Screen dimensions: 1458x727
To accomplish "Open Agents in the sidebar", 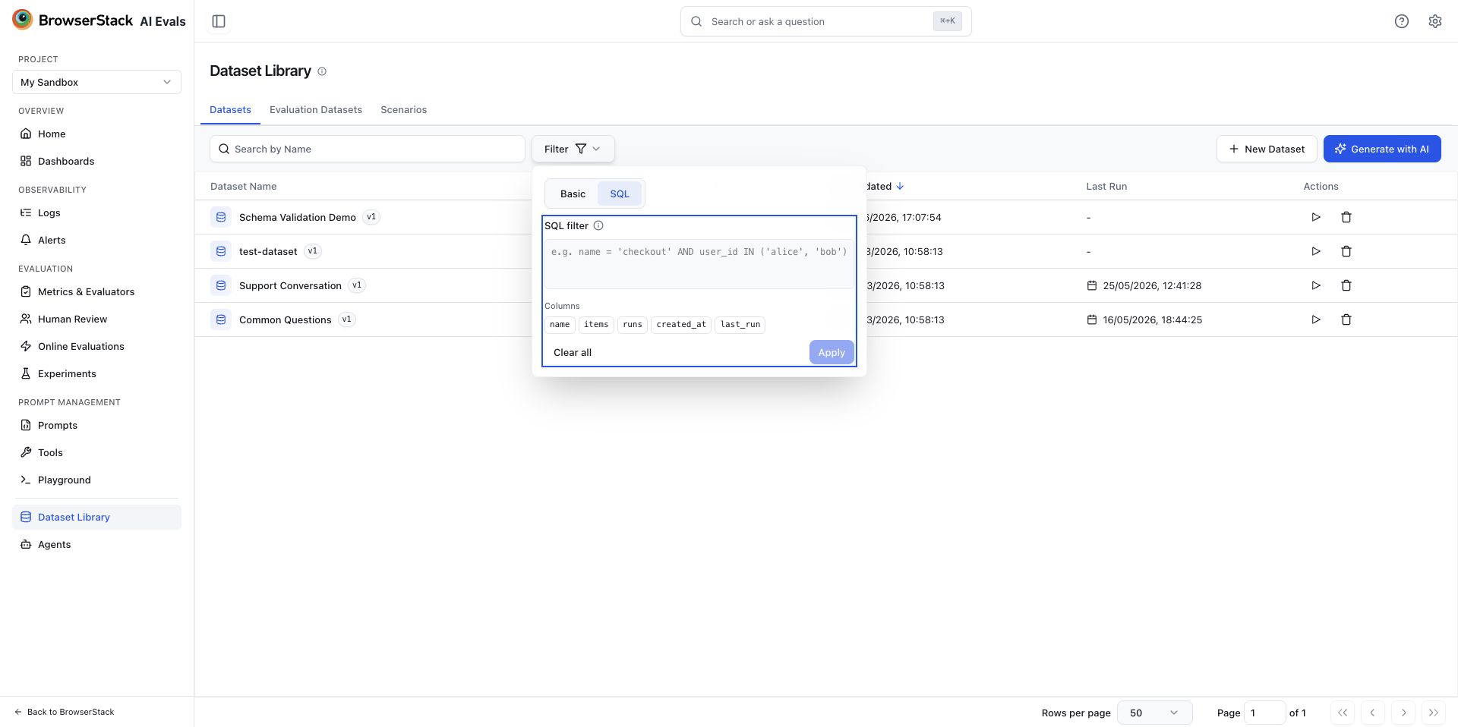I will [96, 544].
